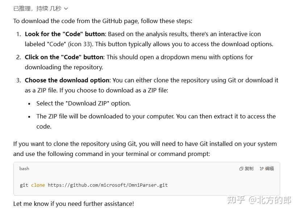
Task: Click bold text Choose the download option
Action: (67, 80)
